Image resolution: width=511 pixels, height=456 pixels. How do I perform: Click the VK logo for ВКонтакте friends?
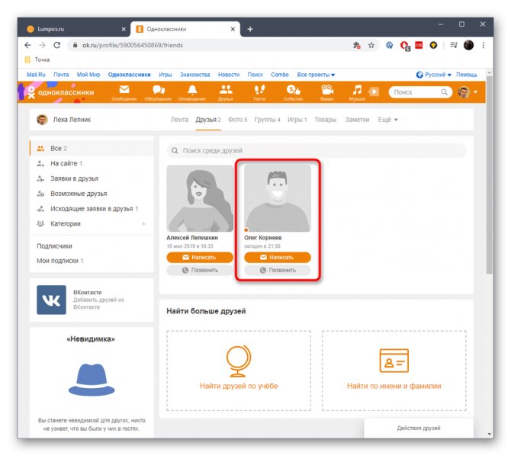click(x=51, y=300)
